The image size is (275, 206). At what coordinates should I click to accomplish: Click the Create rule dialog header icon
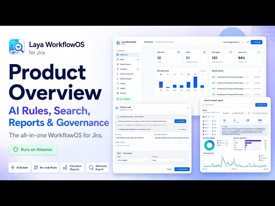(117, 108)
